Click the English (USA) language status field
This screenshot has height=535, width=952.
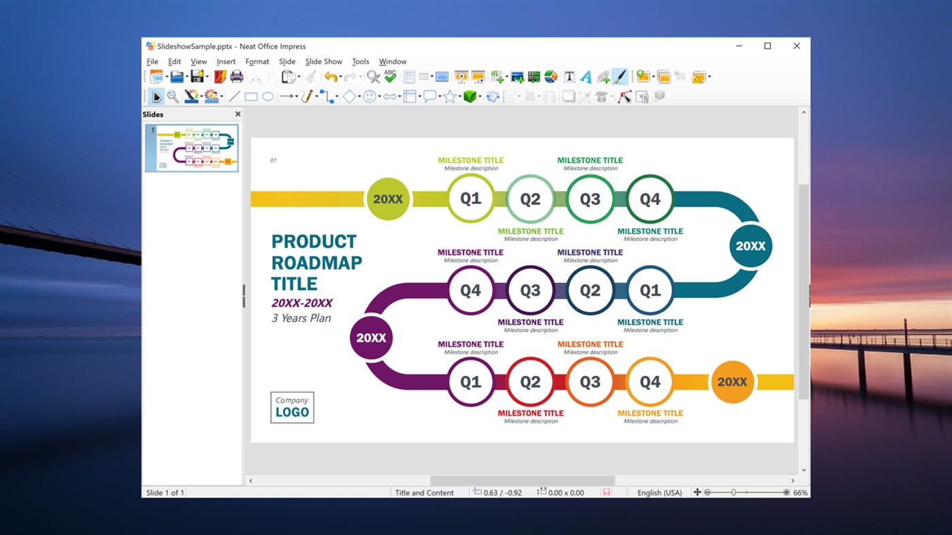pos(659,492)
